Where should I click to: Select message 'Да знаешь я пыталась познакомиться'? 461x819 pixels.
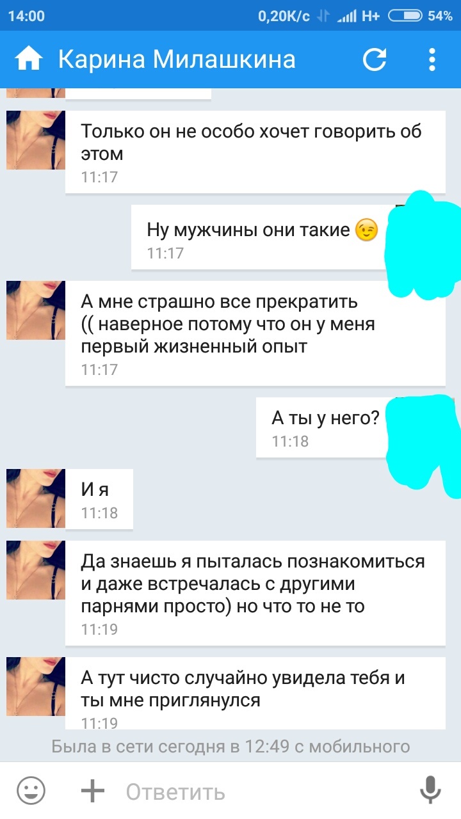click(x=255, y=592)
